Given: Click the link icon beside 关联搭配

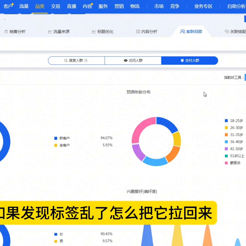Looking at the screenshot, I should [x=227, y=31].
